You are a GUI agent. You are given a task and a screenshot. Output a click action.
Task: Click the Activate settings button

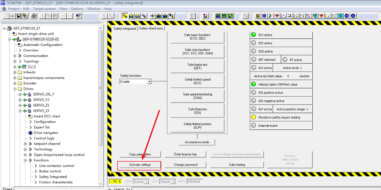140,165
